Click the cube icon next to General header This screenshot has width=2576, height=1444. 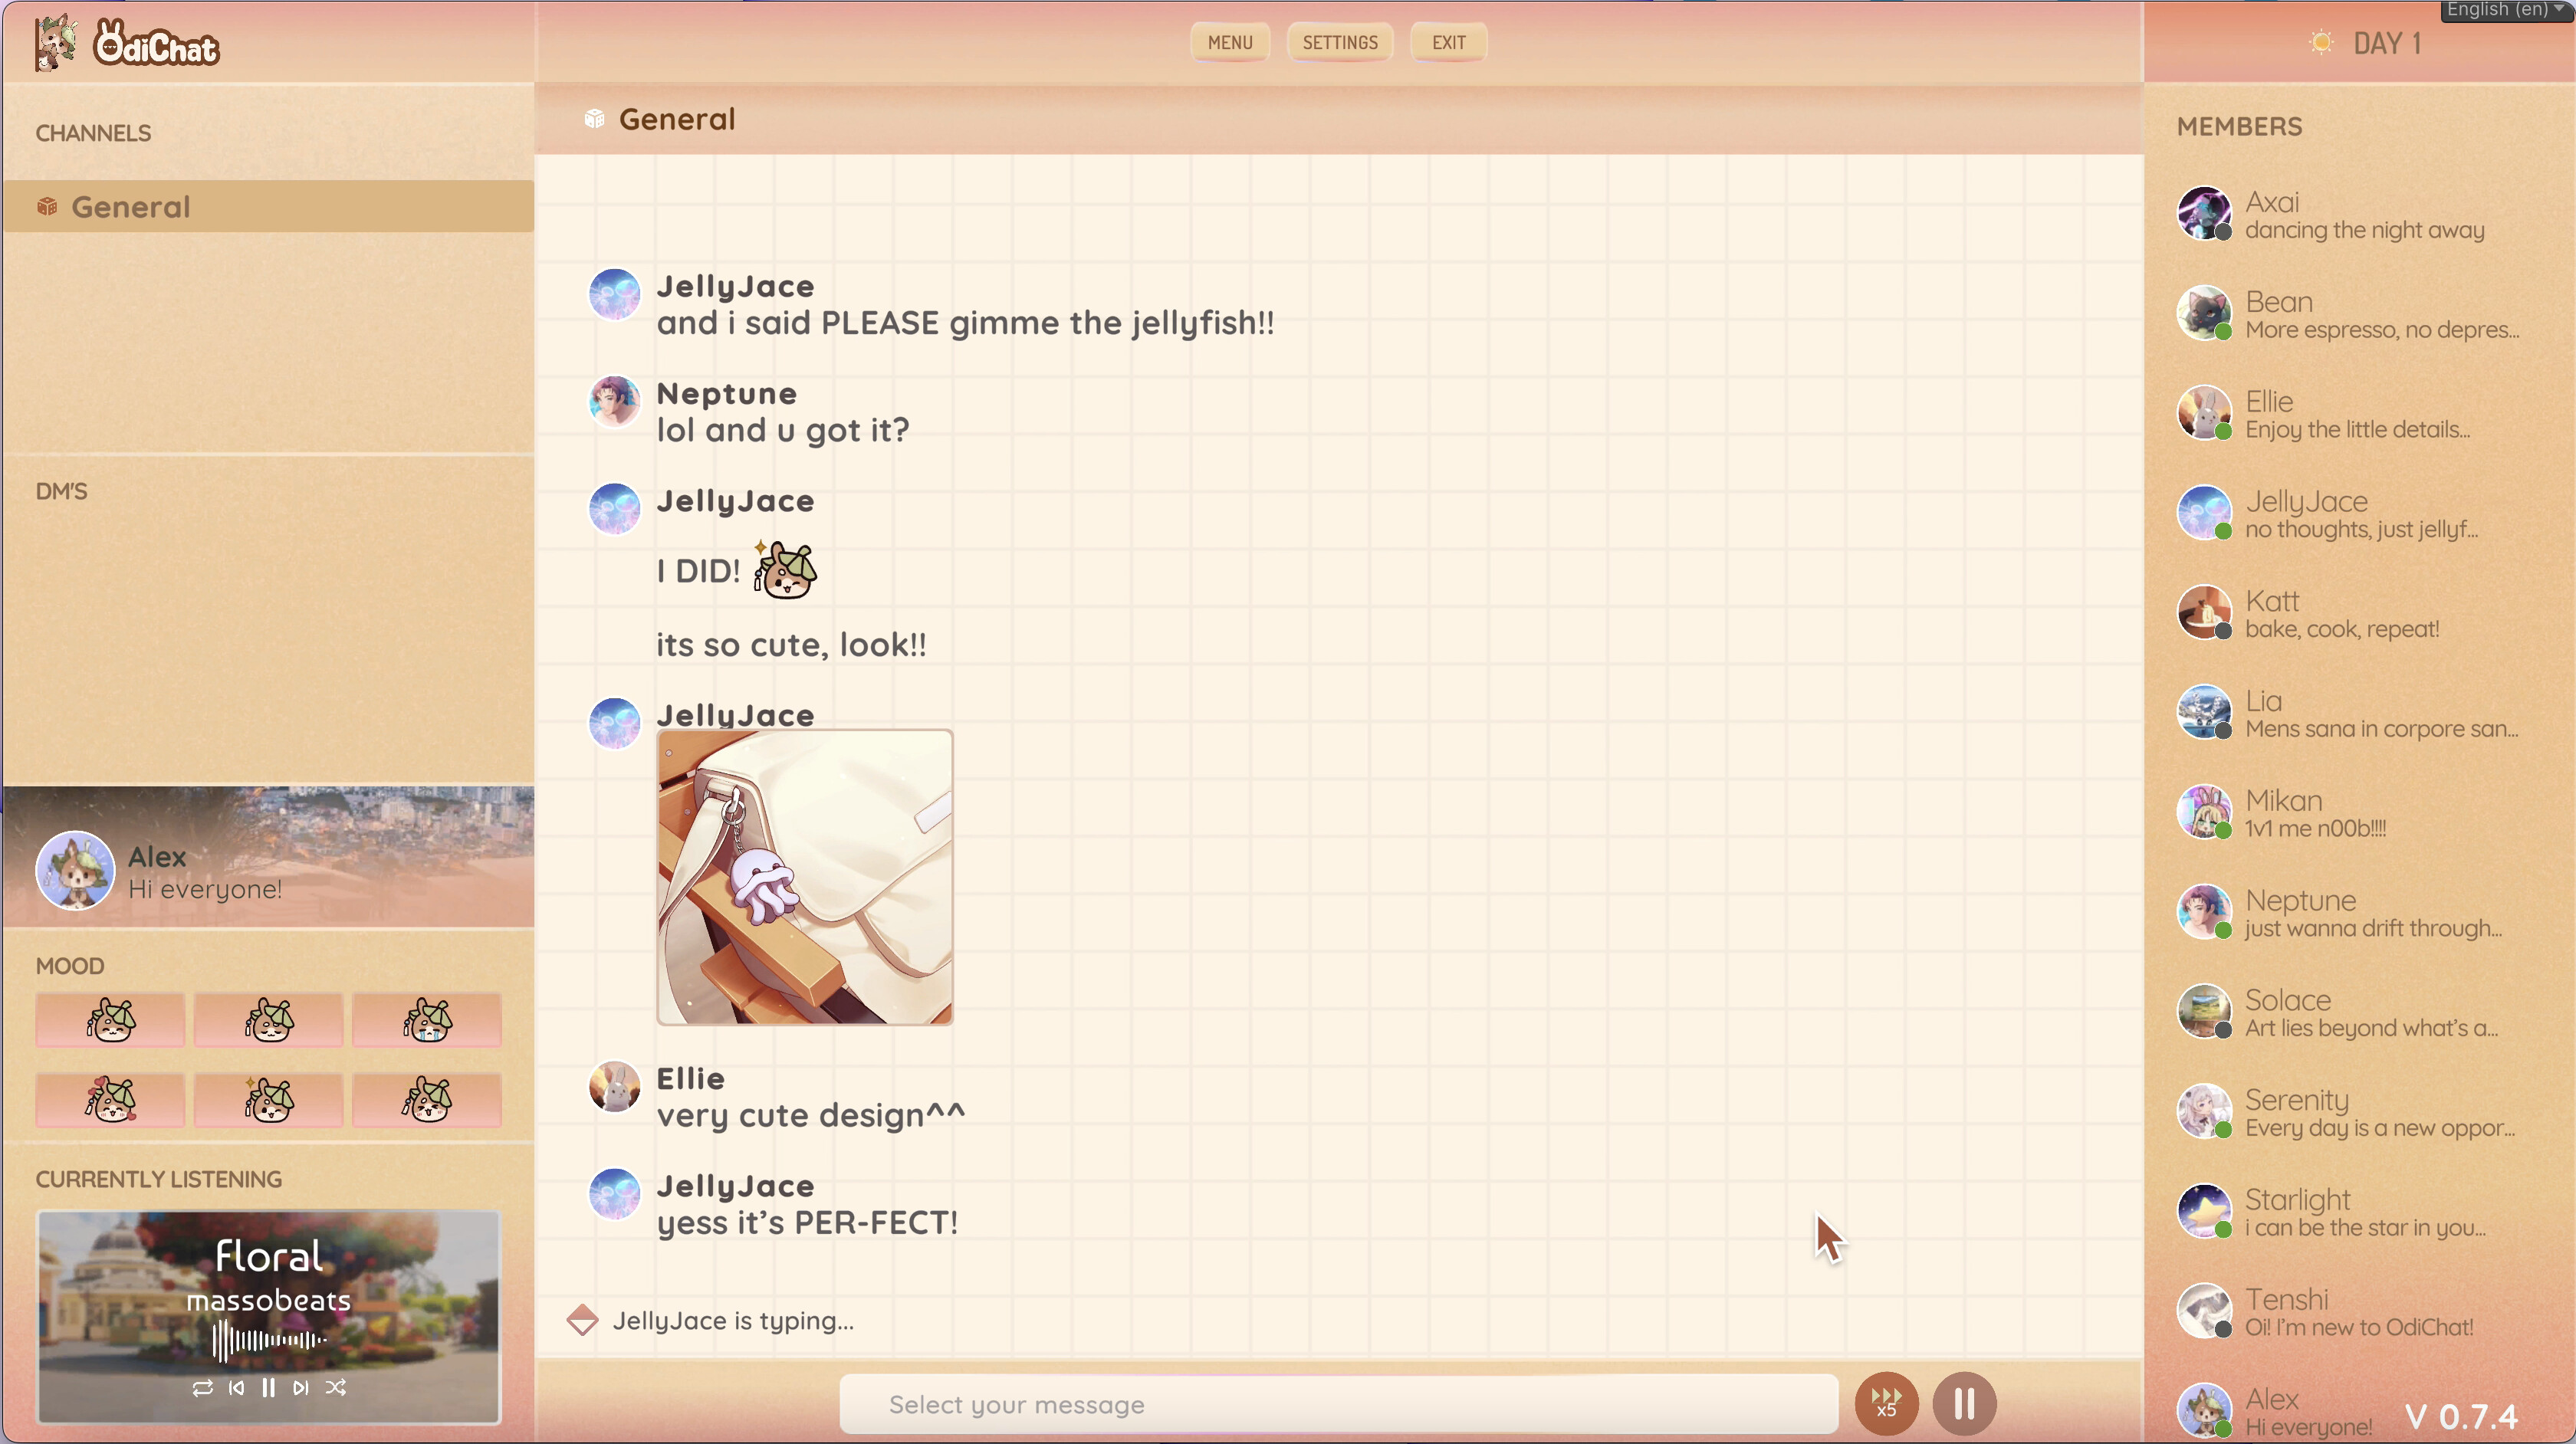tap(594, 118)
